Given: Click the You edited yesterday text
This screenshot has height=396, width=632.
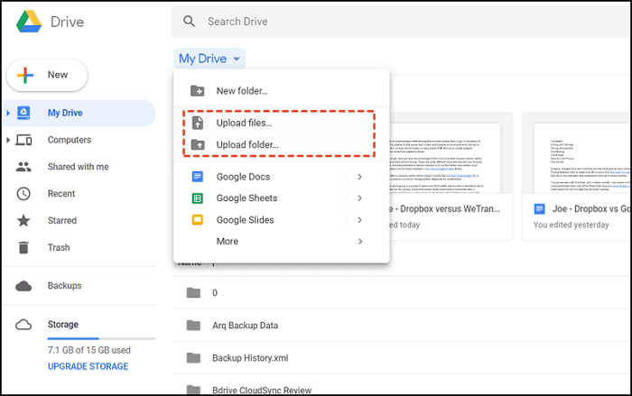Looking at the screenshot, I should tap(572, 225).
